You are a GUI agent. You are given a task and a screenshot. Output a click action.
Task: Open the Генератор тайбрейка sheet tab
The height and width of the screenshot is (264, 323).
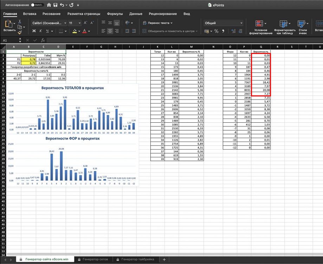[x=135, y=259]
